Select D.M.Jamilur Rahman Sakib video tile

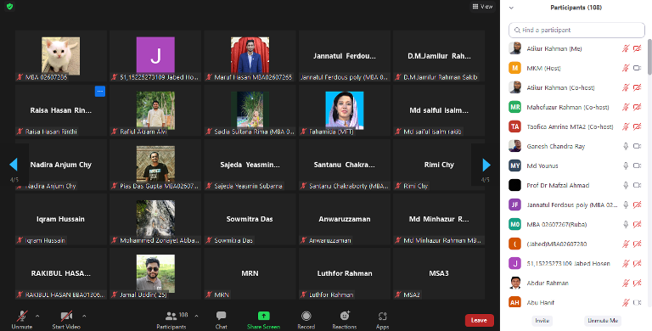coord(439,56)
